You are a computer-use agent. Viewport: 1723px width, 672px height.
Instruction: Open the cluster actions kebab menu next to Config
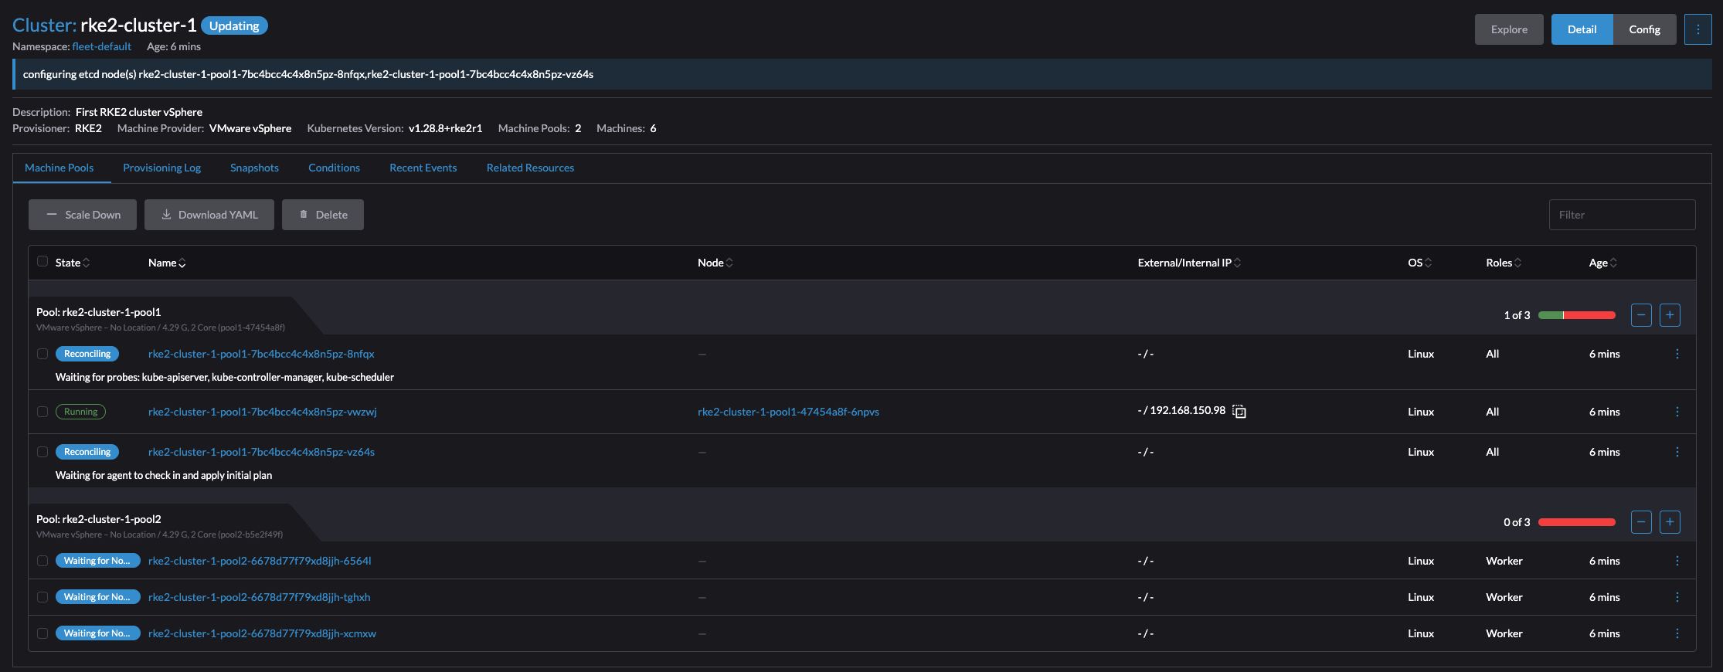tap(1698, 29)
